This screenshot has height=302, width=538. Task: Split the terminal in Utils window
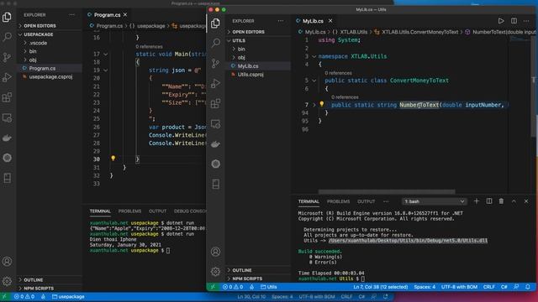pyautogui.click(x=489, y=201)
